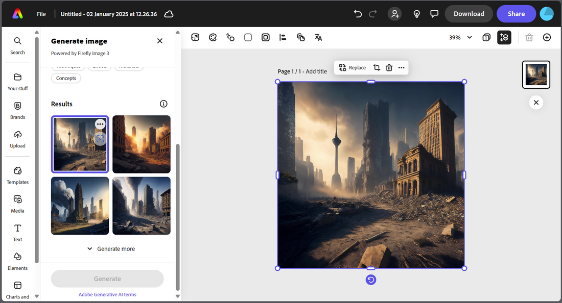562x303 pixels.
Task: Click the trash icon in the floating toolbar
Action: (x=389, y=67)
